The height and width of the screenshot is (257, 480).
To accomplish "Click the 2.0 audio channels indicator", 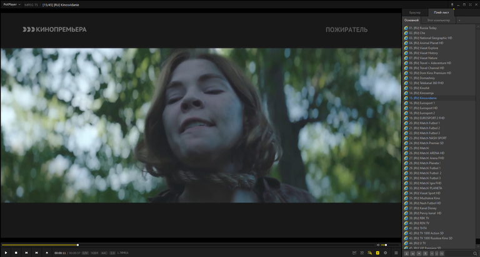I will [x=112, y=253].
